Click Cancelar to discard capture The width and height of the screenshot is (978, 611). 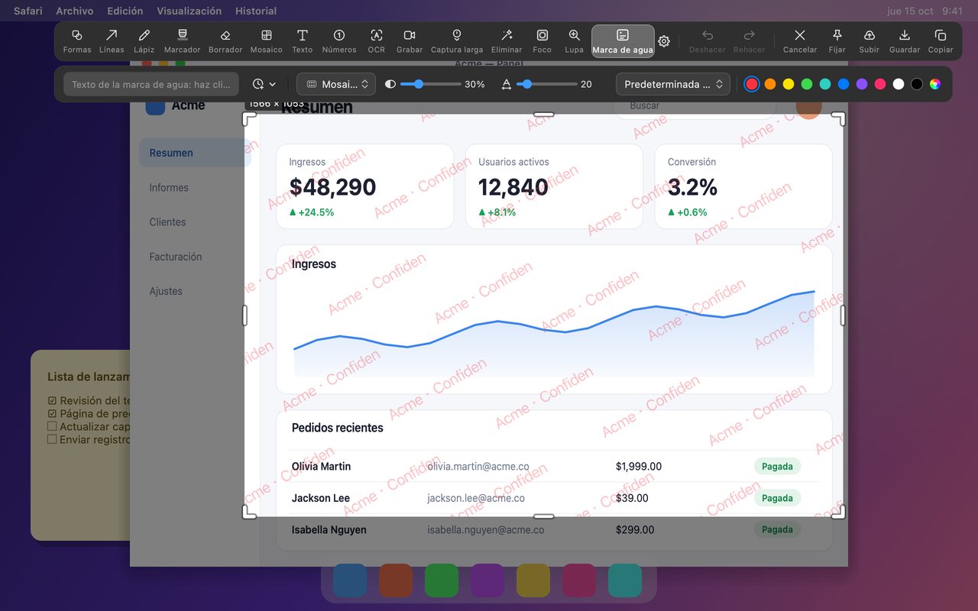tap(800, 41)
